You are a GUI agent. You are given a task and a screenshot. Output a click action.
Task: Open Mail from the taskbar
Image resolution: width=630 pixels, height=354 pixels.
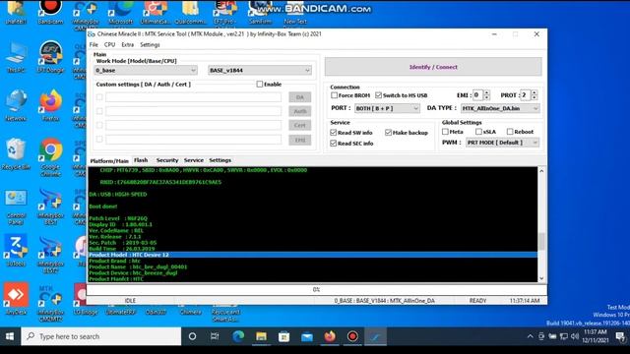point(307,336)
